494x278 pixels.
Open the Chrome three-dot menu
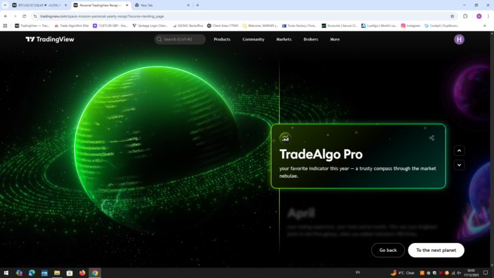(488, 16)
